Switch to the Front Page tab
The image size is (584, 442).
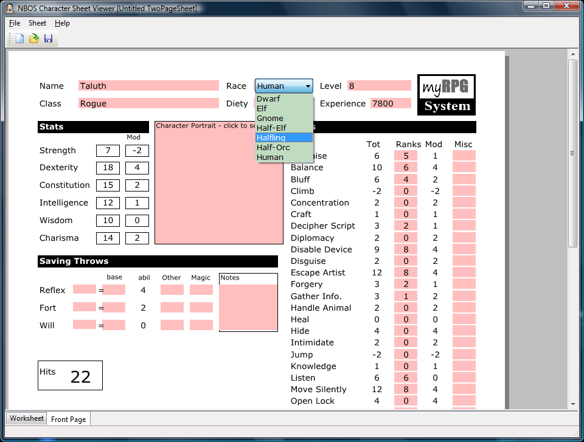(68, 419)
